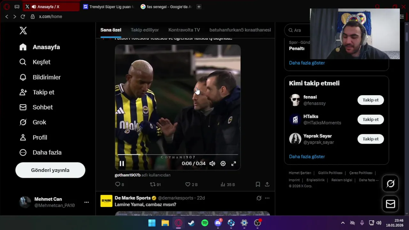Image resolution: width=409 pixels, height=230 pixels.
Task: Open more options on De Marke post
Action: point(267,198)
